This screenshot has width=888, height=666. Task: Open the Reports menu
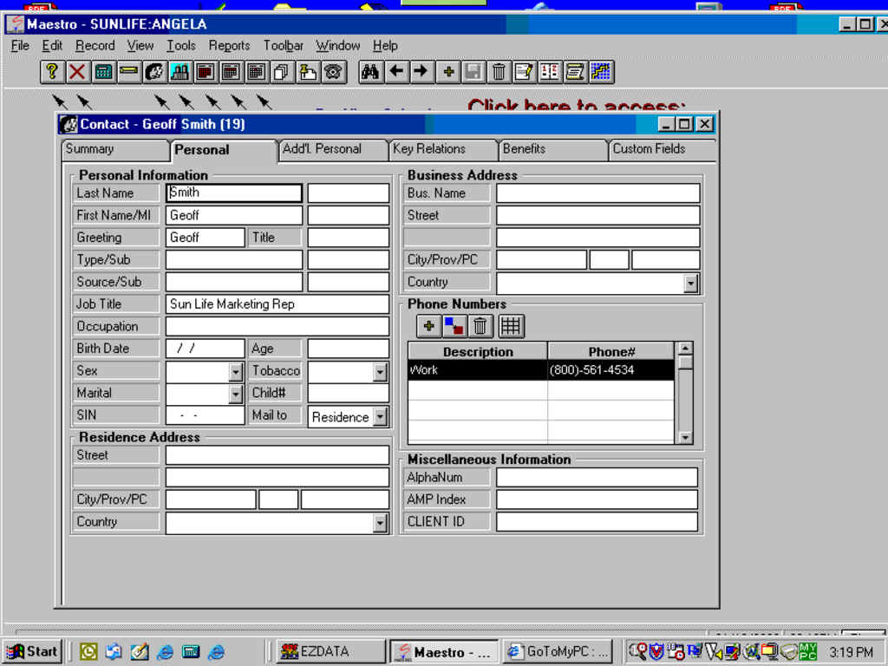(229, 45)
